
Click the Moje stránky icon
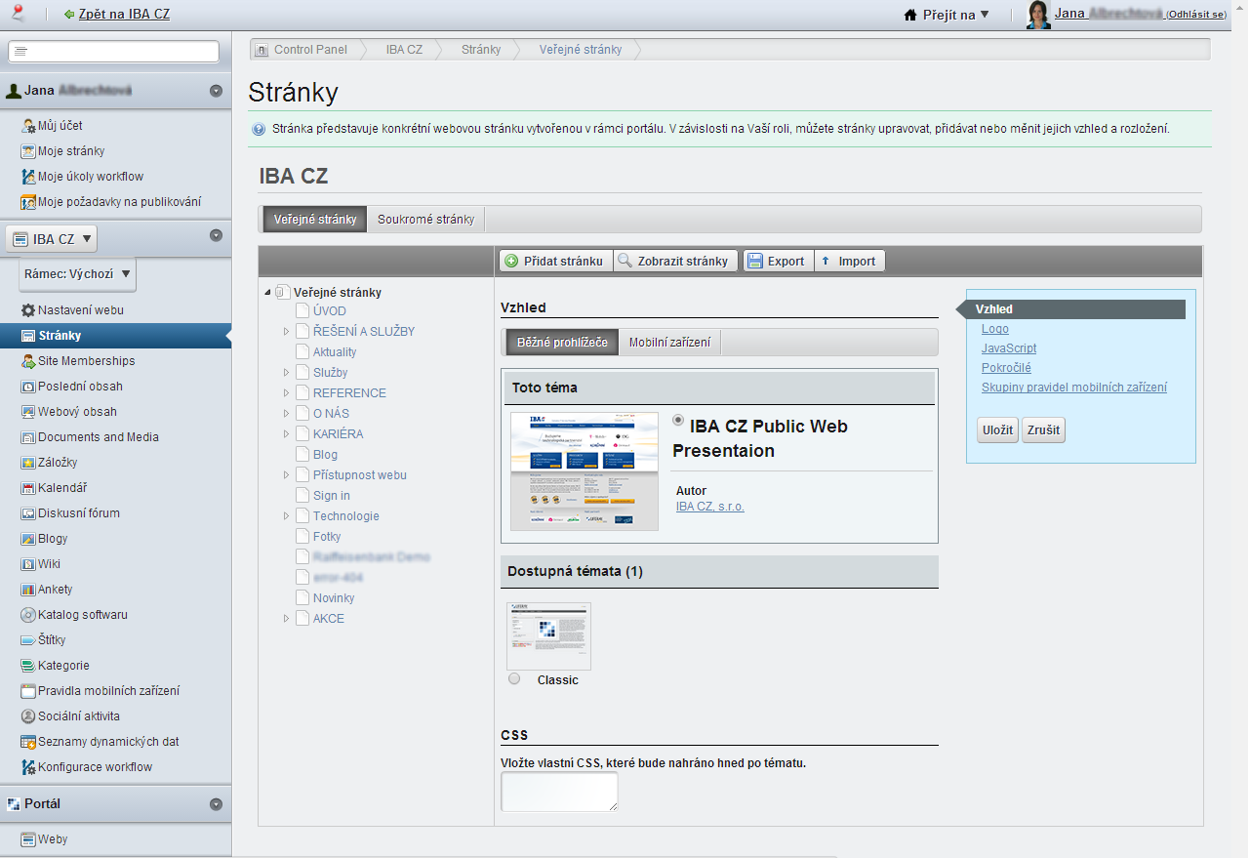28,151
